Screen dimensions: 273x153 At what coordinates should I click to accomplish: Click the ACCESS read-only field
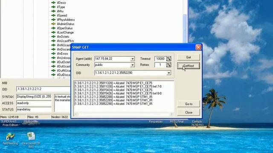click(x=34, y=103)
